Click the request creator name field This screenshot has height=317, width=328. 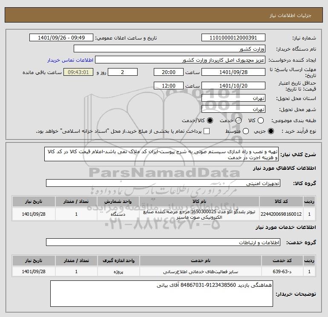click(180, 60)
